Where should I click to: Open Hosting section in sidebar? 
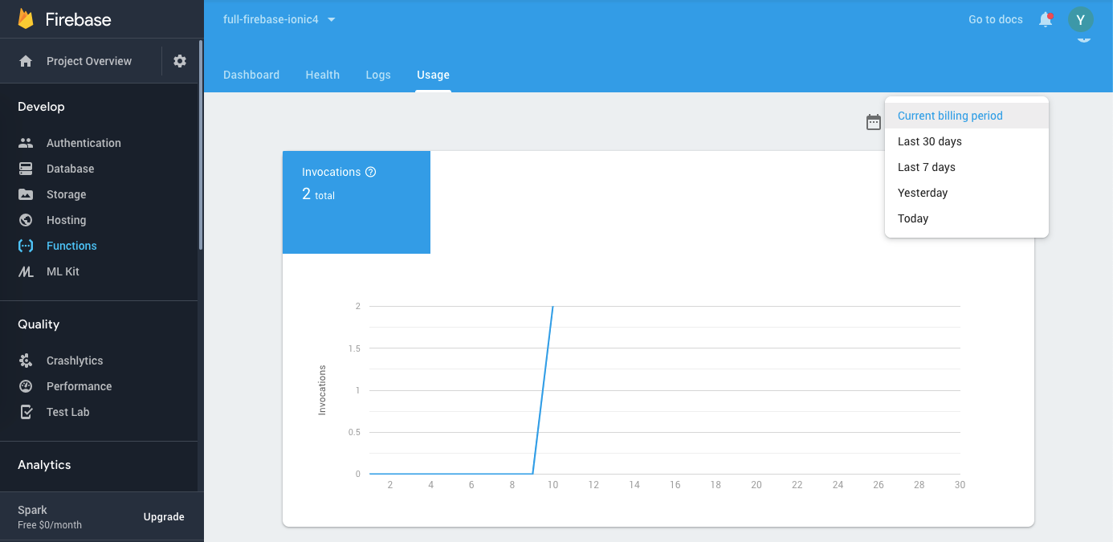66,220
